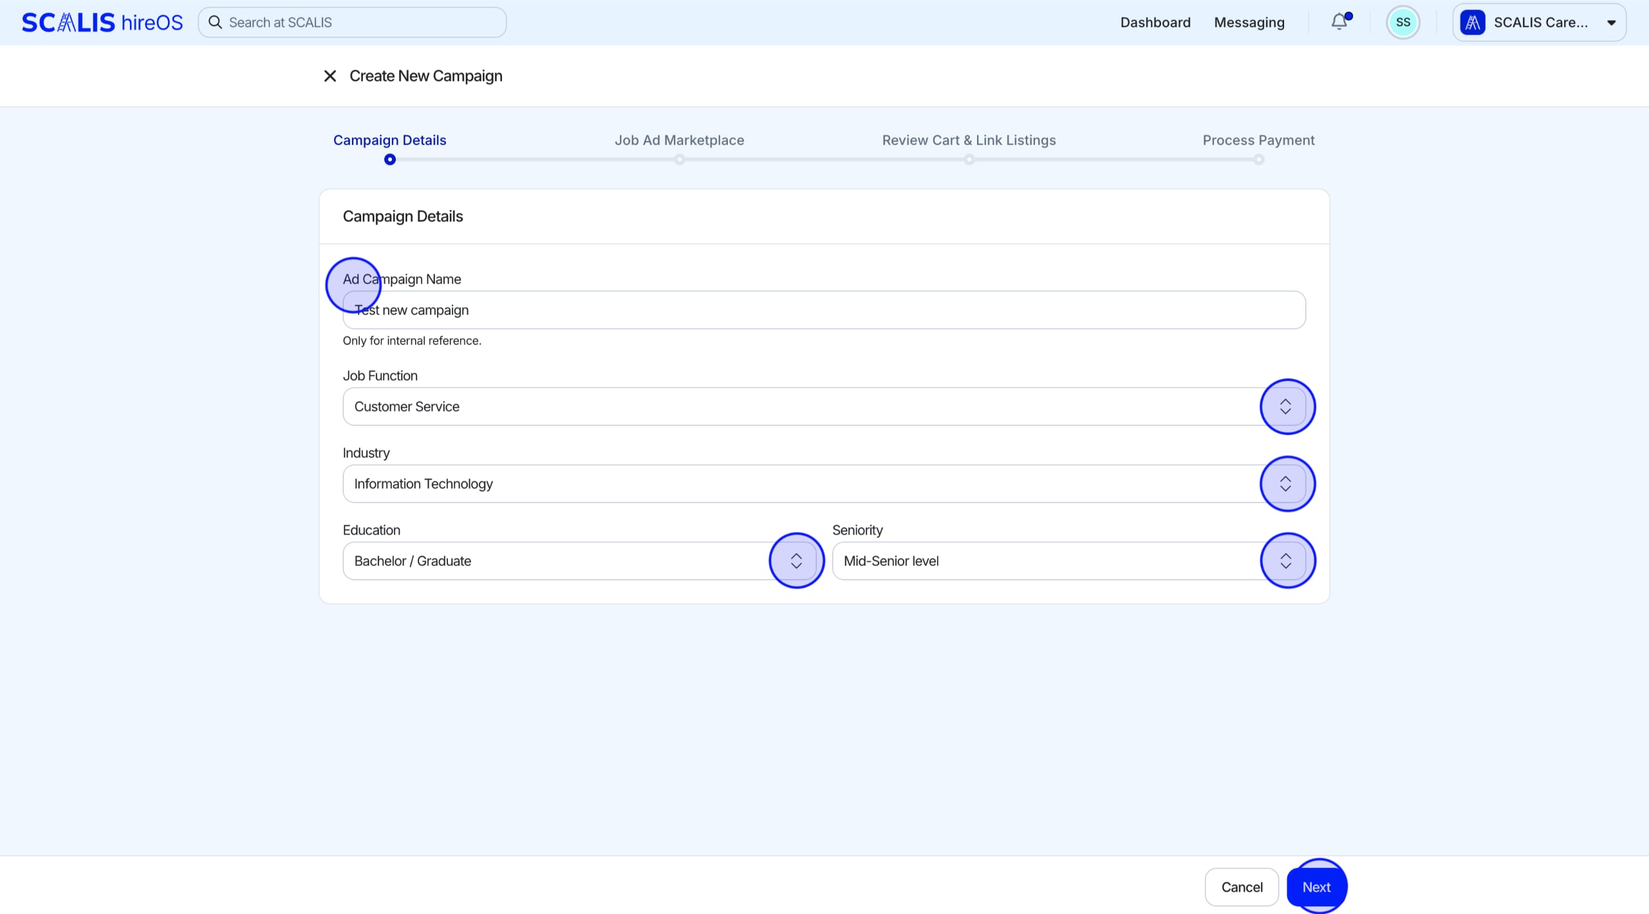Click the Campaign Details step marker dot

click(x=389, y=160)
